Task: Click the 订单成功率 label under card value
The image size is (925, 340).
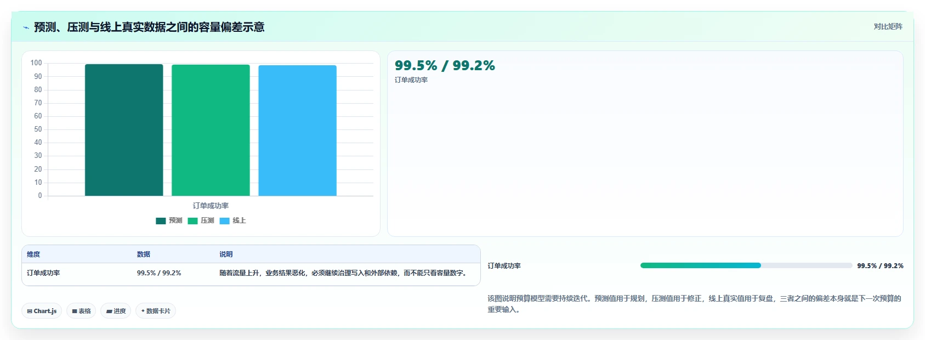Action: click(x=411, y=80)
